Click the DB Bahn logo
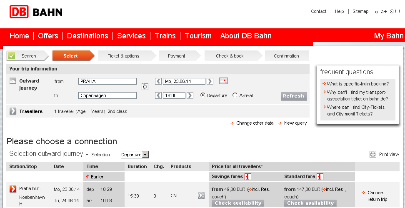Image resolution: width=405 pixels, height=208 pixels. 36,12
